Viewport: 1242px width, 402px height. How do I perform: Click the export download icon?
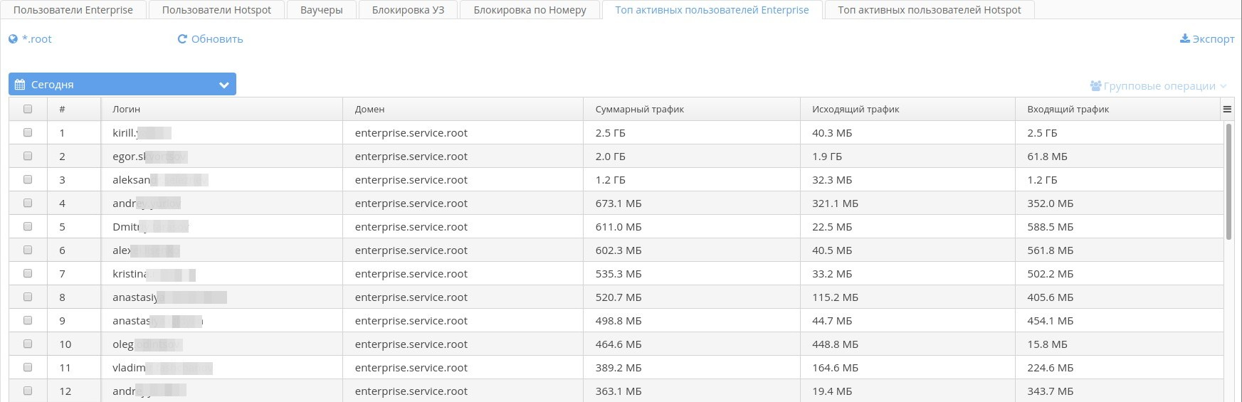1184,38
